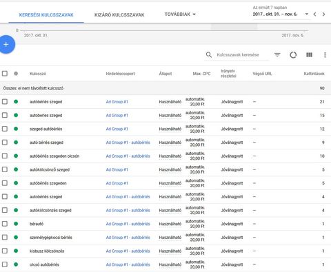Go to next date range arrow
Image resolution: width=331 pixels, height=272 pixels.
point(324,14)
